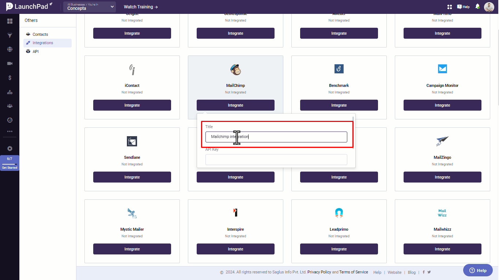Click Integrate under Mystic Mailer
Screen dimensions: 499x280
[132, 249]
